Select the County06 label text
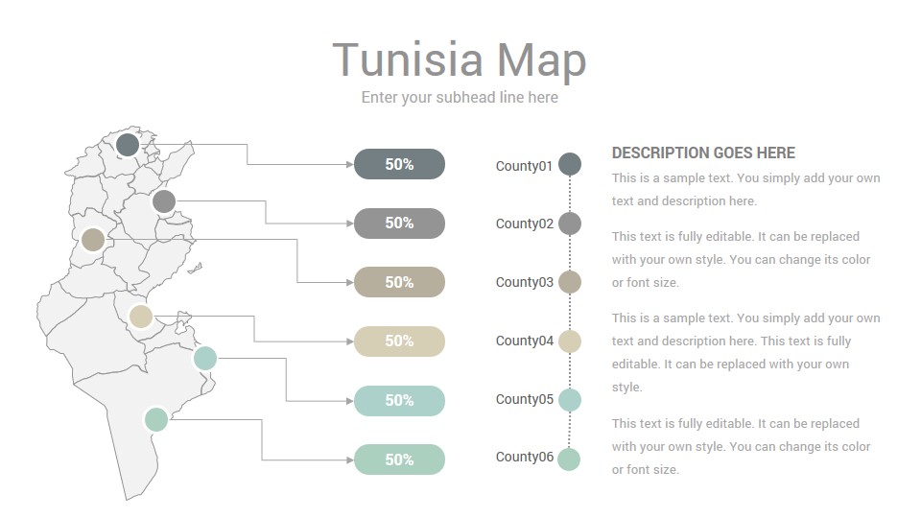This screenshot has width=921, height=518. pyautogui.click(x=525, y=457)
